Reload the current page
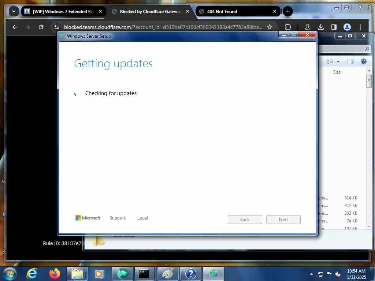The width and height of the screenshot is (375, 281). pyautogui.click(x=41, y=27)
